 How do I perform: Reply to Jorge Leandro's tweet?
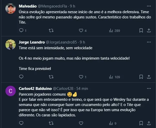tap(21, 77)
